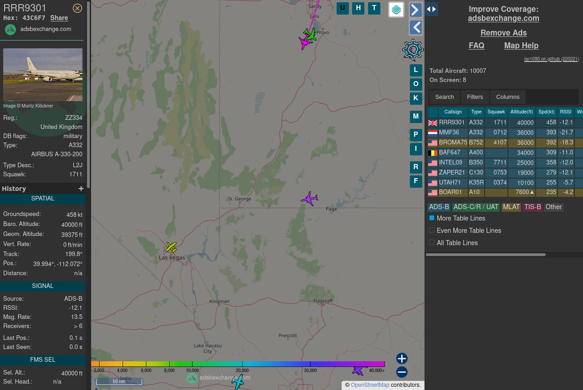This screenshot has width=583, height=390.
Task: Zoom out the map with minus
Action: click(402, 372)
